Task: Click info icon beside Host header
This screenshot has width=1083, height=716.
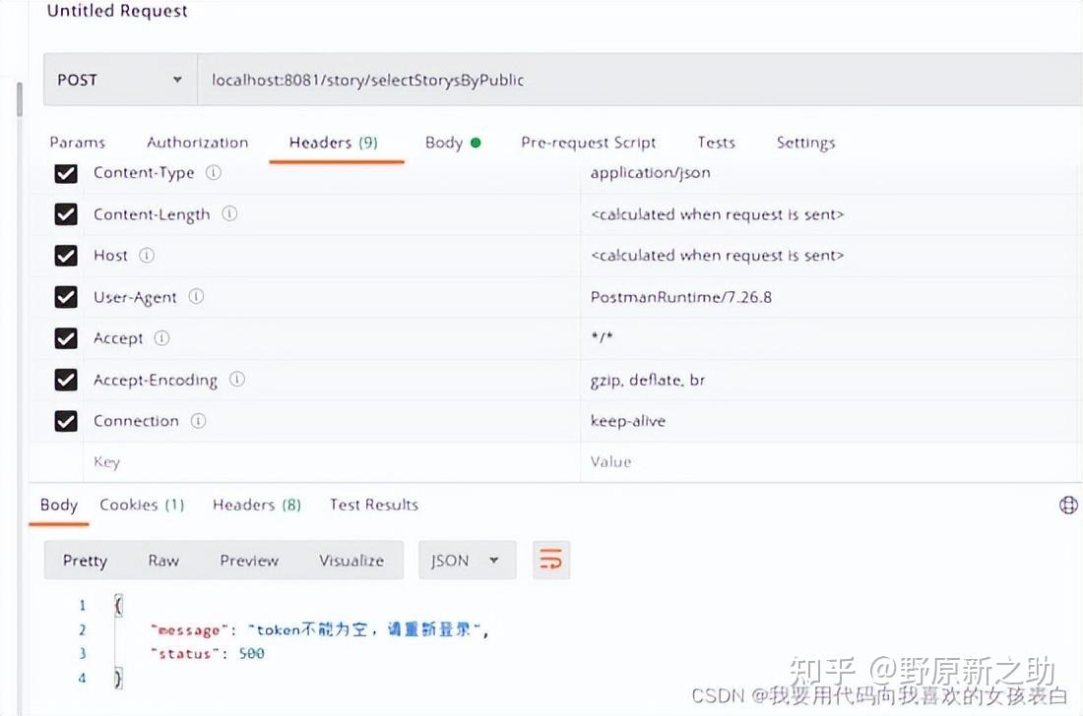Action: click(x=148, y=256)
